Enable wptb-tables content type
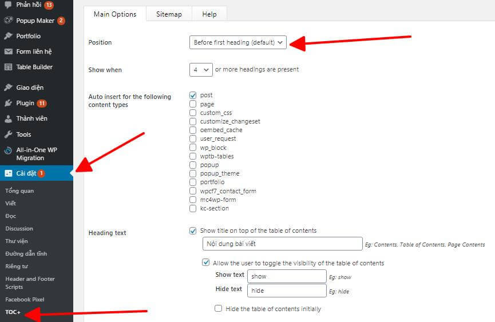495x322 pixels. (x=193, y=156)
